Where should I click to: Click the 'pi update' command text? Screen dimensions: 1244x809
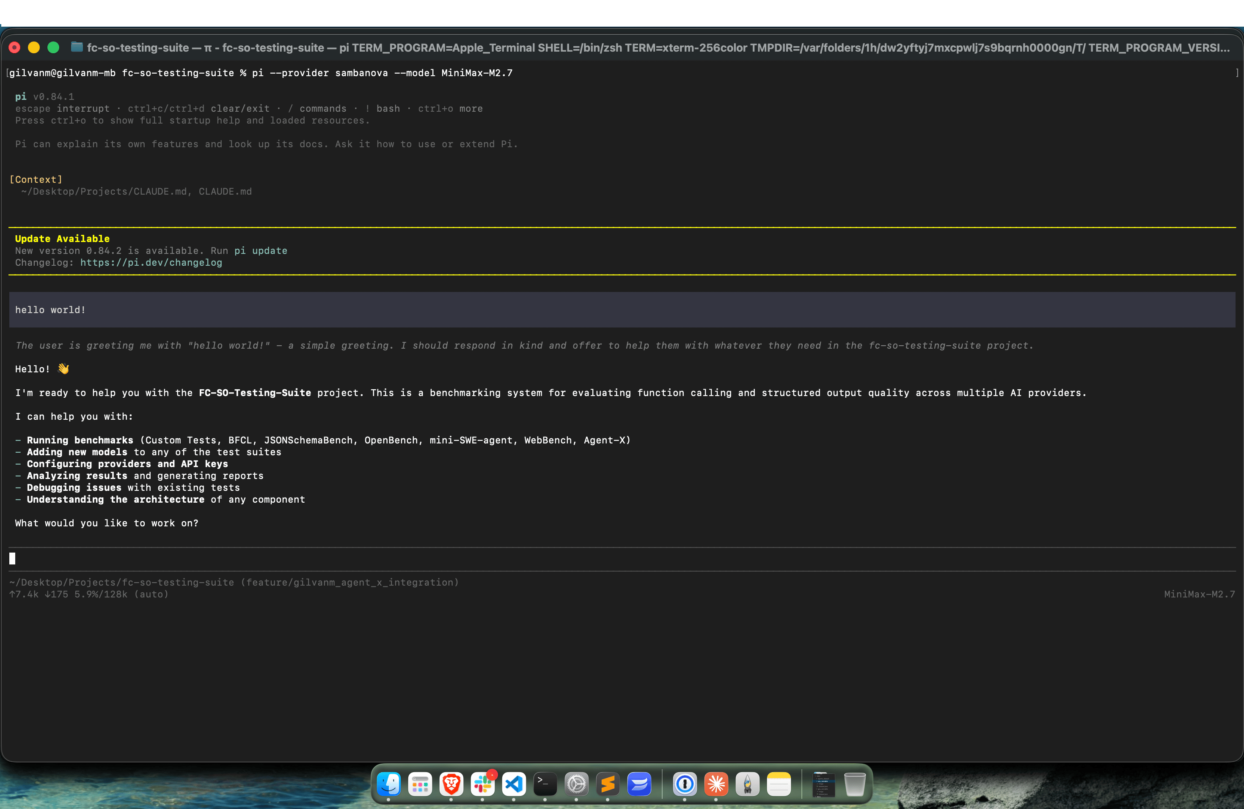tap(261, 250)
